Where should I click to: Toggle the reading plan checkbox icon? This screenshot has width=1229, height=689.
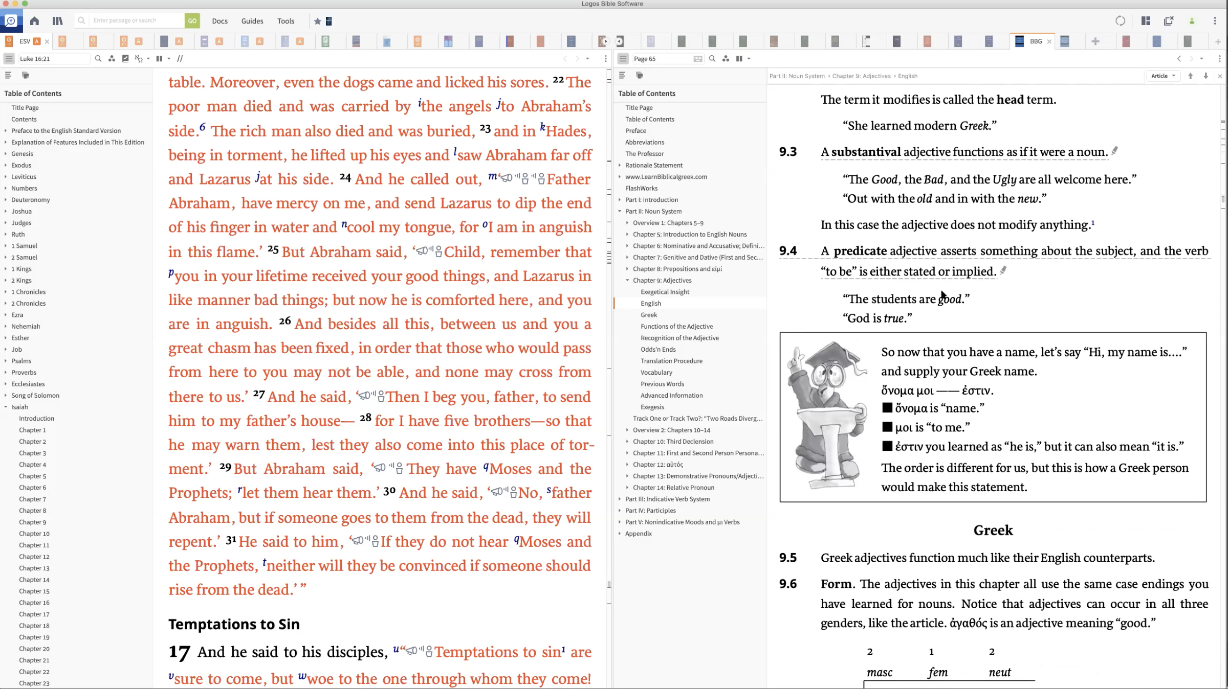[x=125, y=59]
